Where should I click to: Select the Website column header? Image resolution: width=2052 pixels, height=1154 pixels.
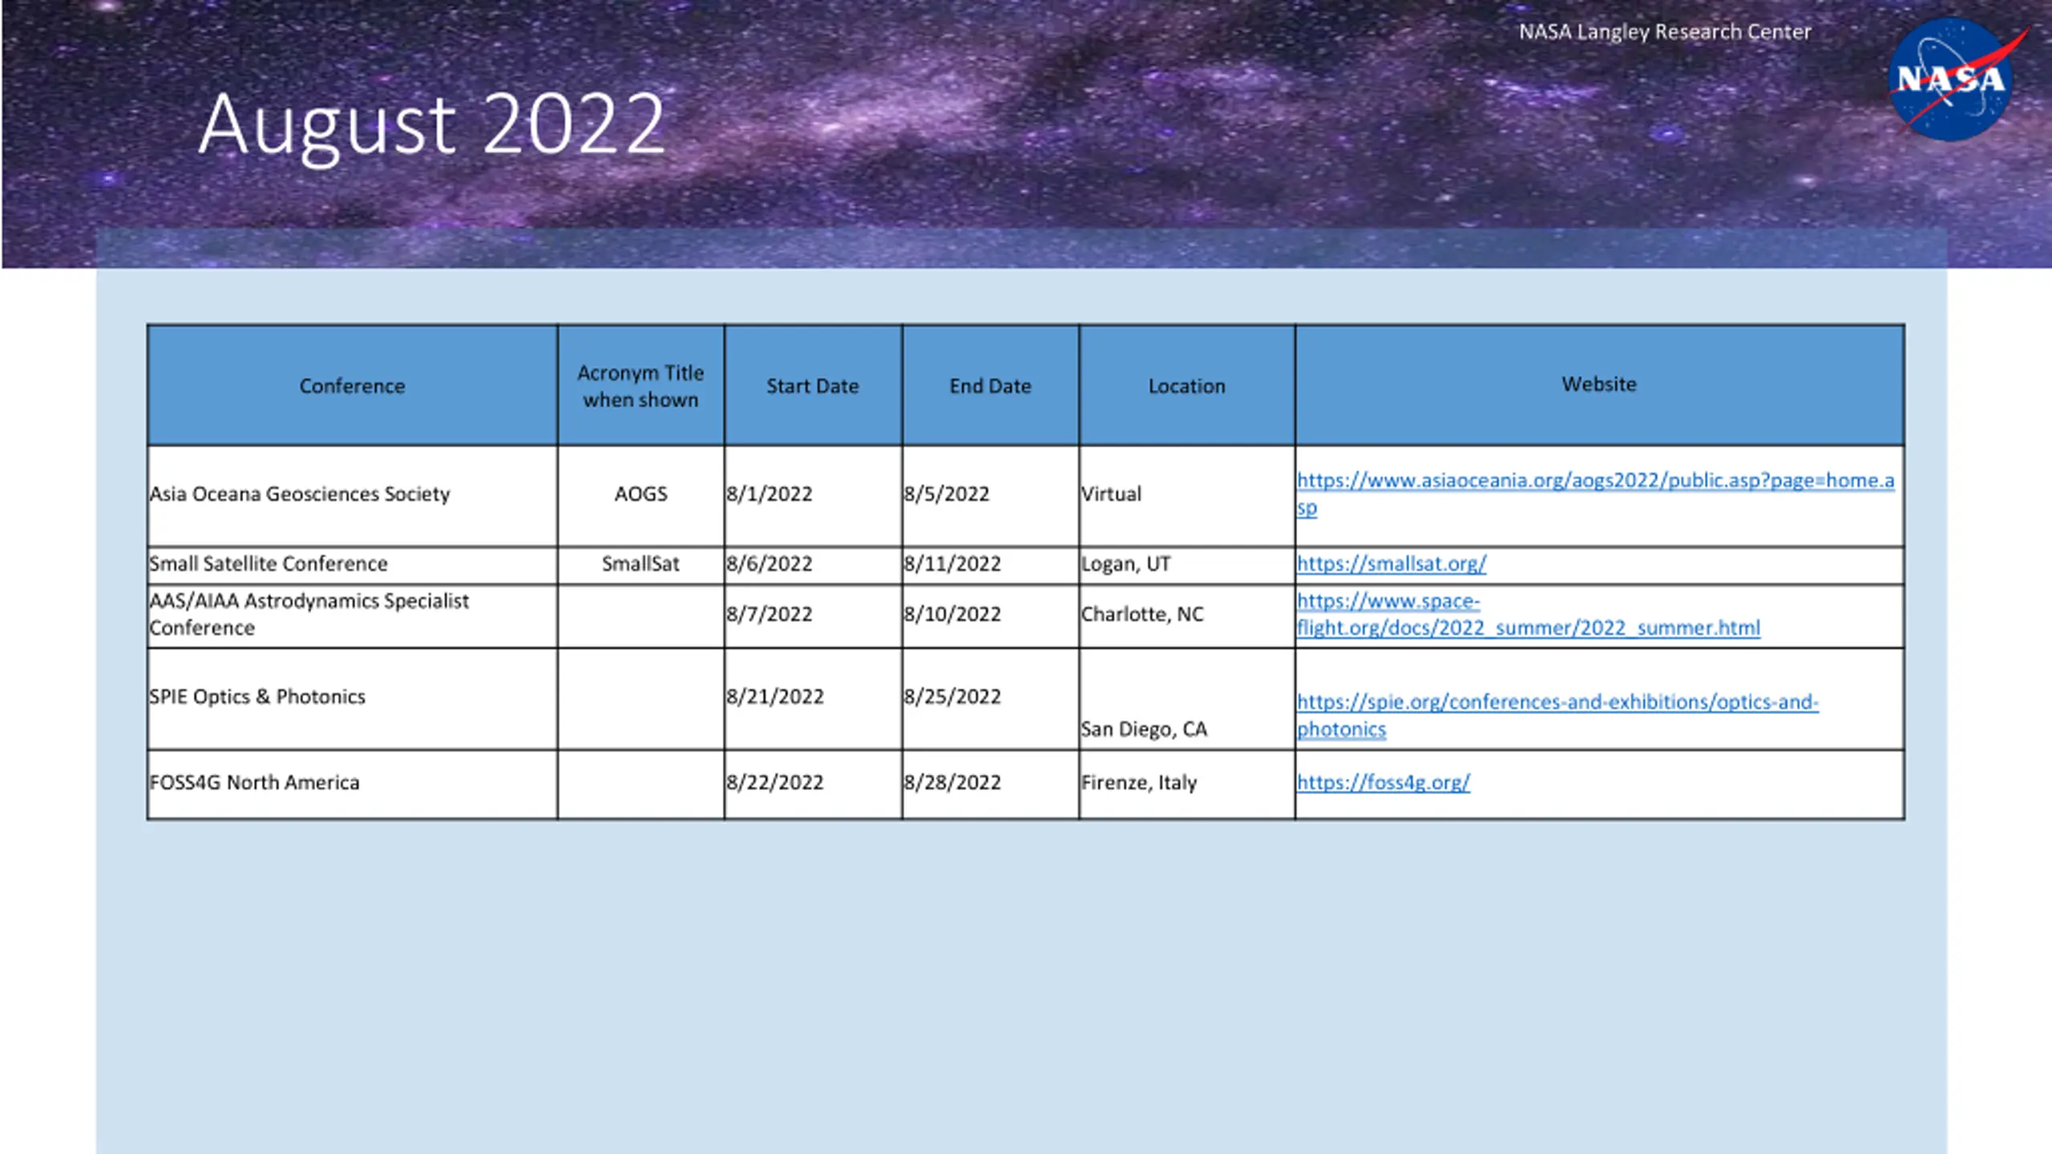pyautogui.click(x=1599, y=385)
